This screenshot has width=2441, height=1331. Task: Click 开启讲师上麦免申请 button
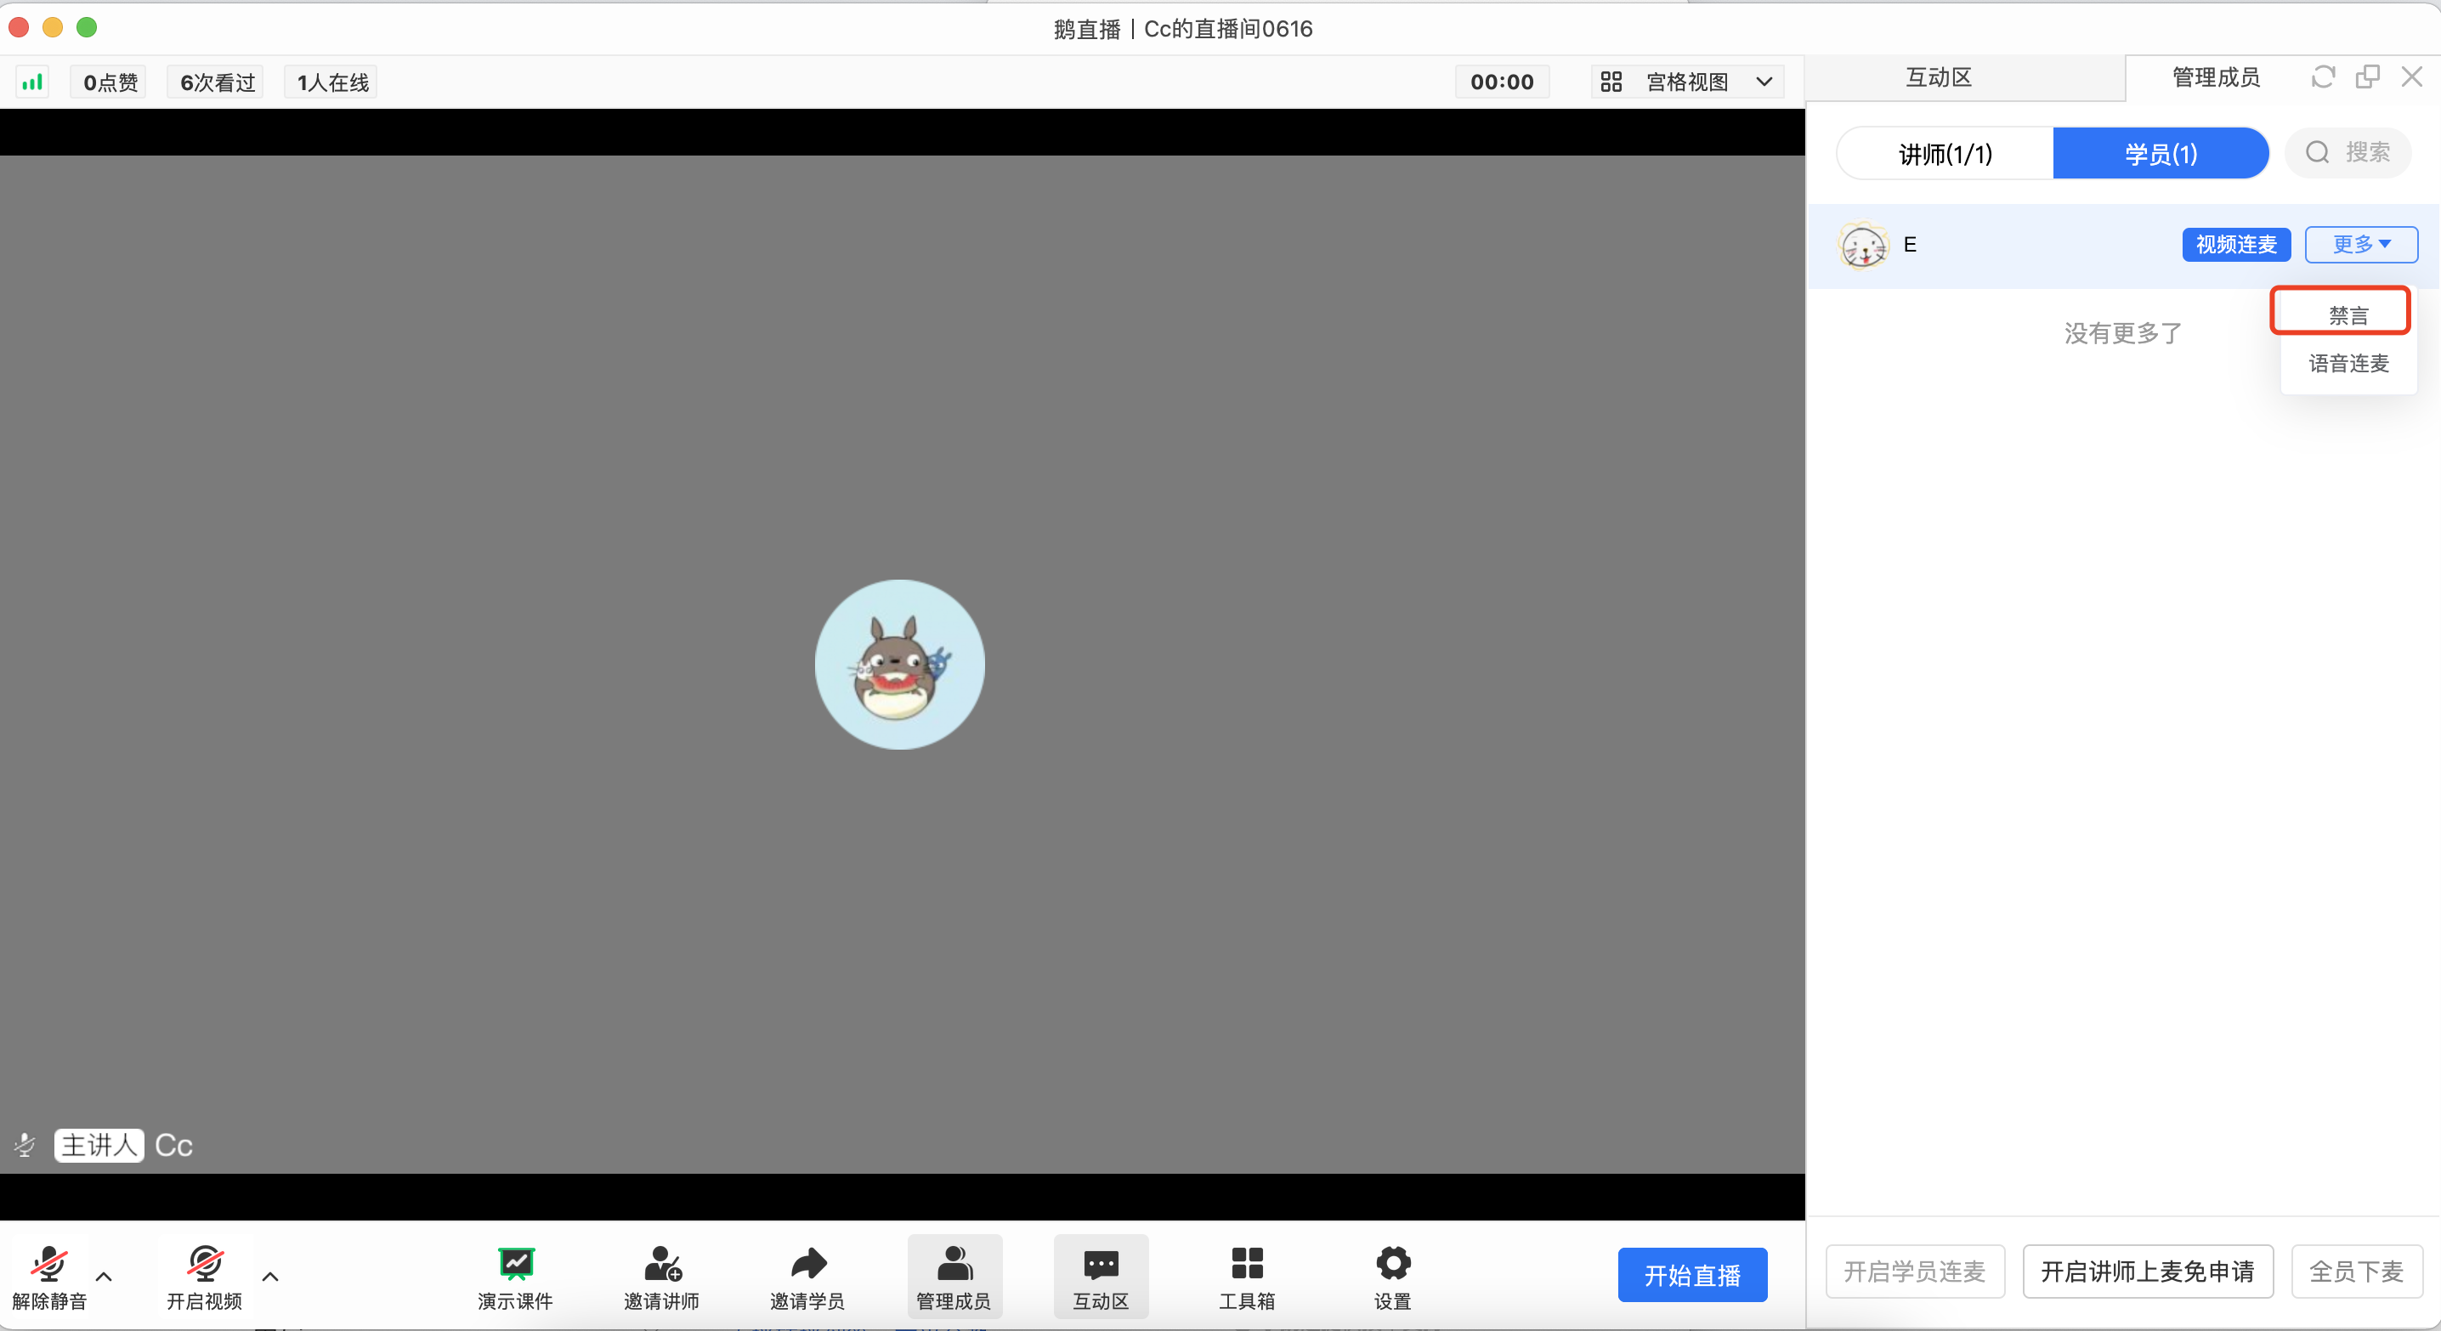(2147, 1272)
